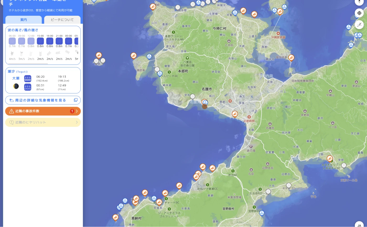
Task: Open the ビーチについて tab
Action: point(62,20)
